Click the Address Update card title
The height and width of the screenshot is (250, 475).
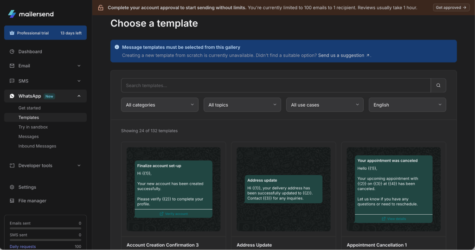pyautogui.click(x=254, y=245)
